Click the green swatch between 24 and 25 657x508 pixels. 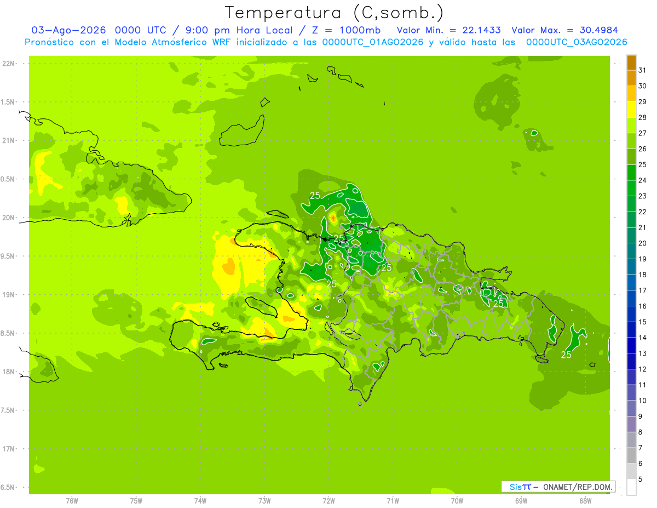point(631,173)
